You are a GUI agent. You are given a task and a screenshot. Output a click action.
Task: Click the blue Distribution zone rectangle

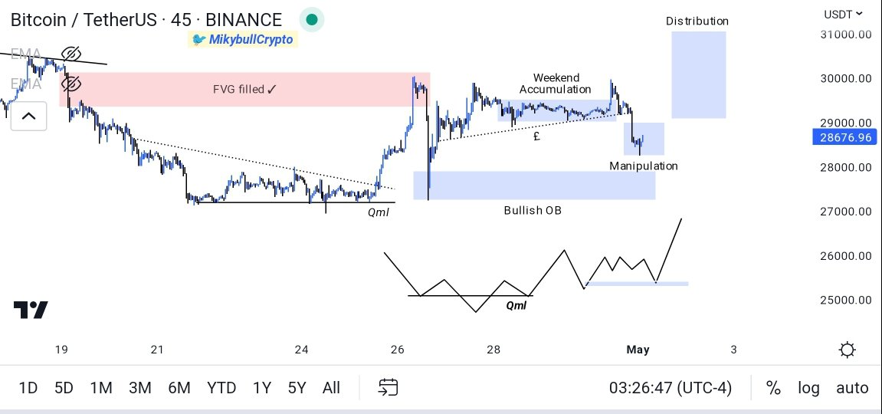coord(699,74)
